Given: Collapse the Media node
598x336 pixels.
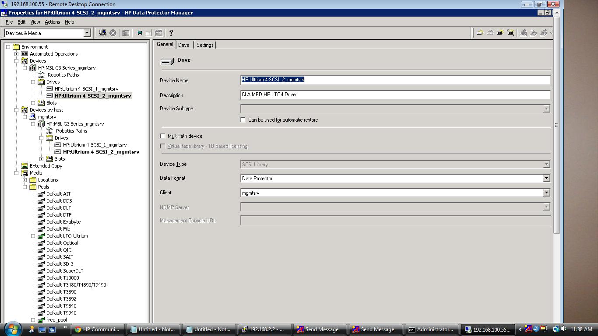Looking at the screenshot, I should click(x=16, y=173).
